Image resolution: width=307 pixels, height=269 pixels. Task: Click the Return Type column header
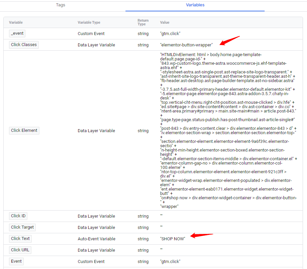(x=143, y=22)
